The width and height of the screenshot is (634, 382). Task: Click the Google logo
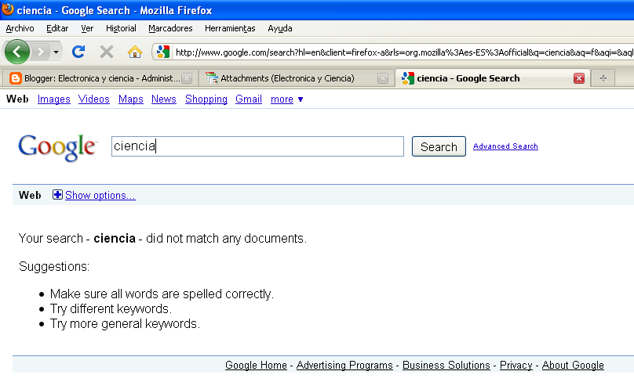coord(57,147)
